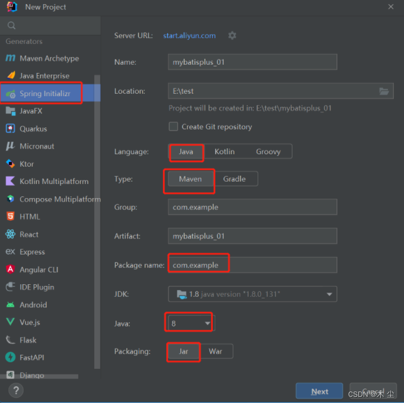Select Vue.js generator label

pos(30,322)
